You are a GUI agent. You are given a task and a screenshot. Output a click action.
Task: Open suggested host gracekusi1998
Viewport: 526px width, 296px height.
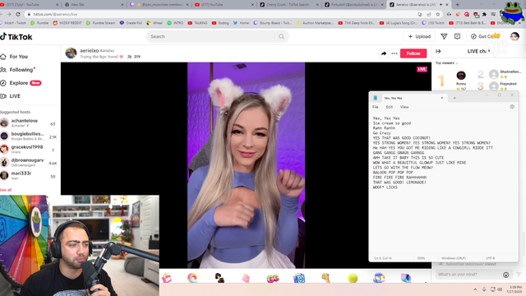coord(29,149)
